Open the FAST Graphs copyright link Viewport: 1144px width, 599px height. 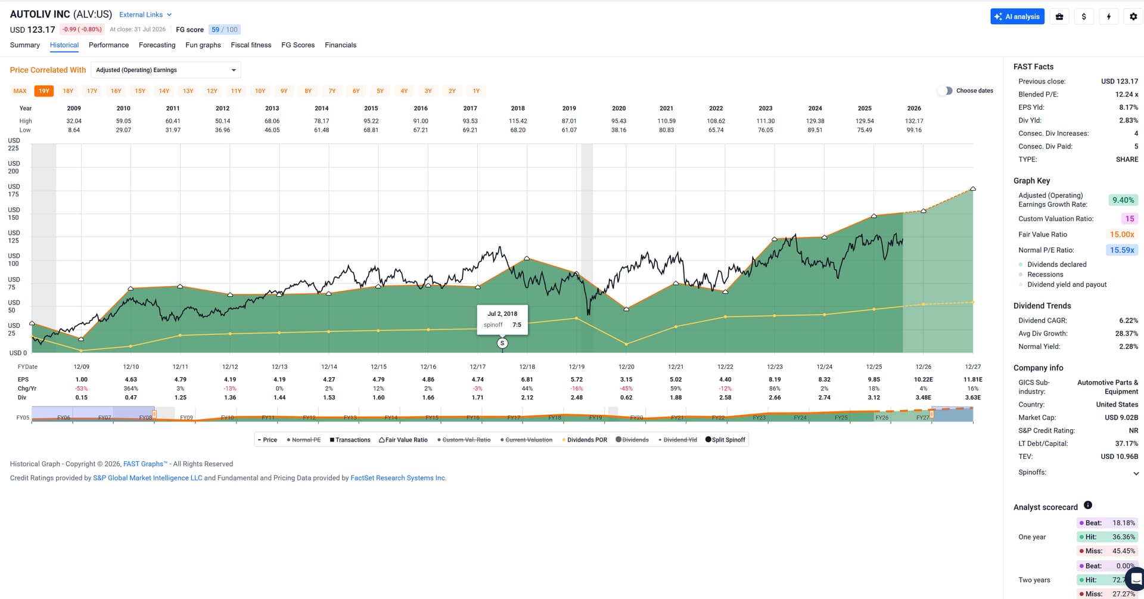145,464
